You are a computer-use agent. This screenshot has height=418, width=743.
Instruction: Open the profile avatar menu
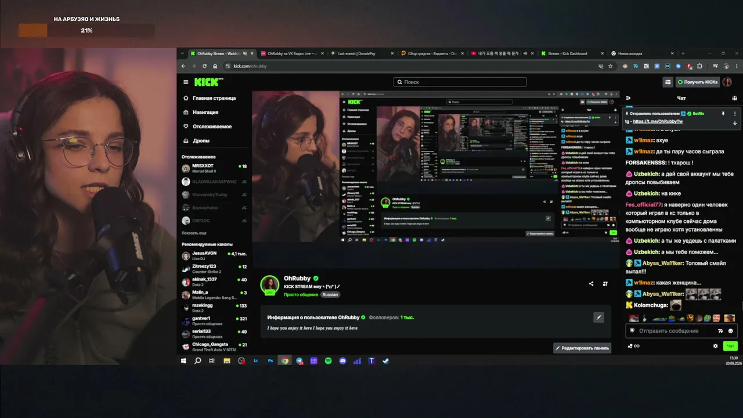click(x=727, y=82)
